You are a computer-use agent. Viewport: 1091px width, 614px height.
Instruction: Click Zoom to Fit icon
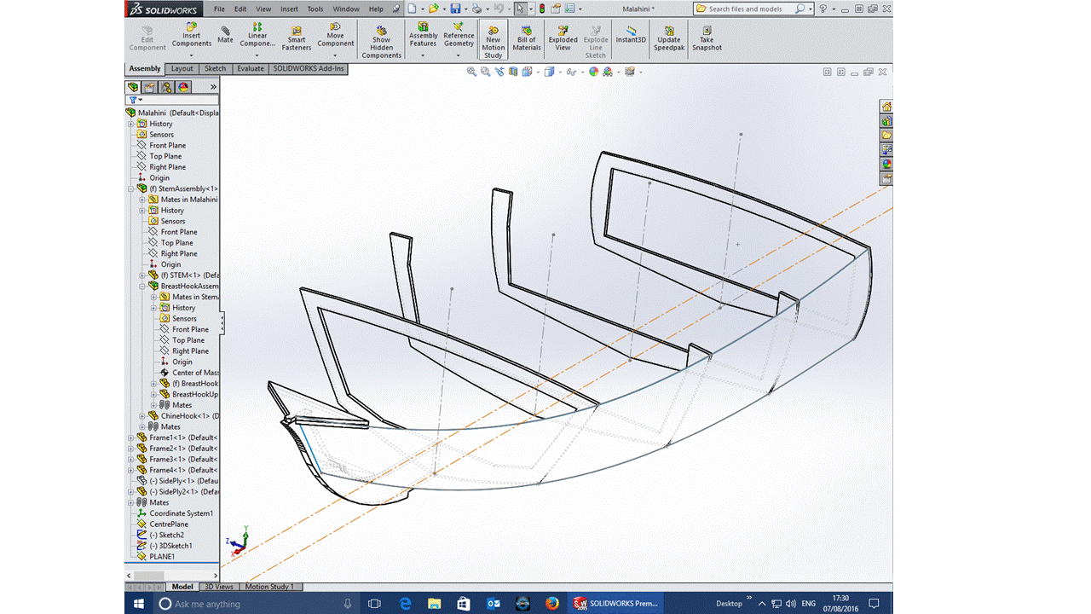coord(471,72)
